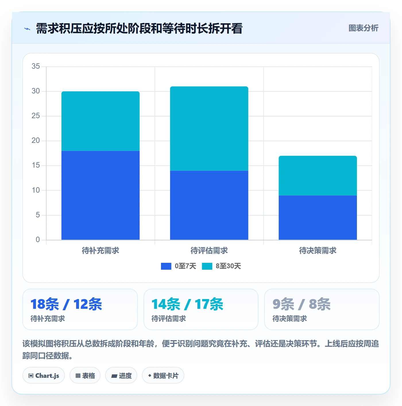Screen dimensions: 402x406
Task: Click the y-axis value 20
Action: pyautogui.click(x=36, y=141)
